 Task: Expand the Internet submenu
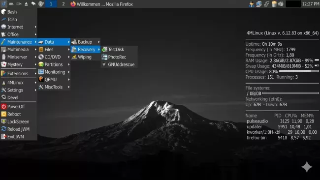(x=19, y=27)
